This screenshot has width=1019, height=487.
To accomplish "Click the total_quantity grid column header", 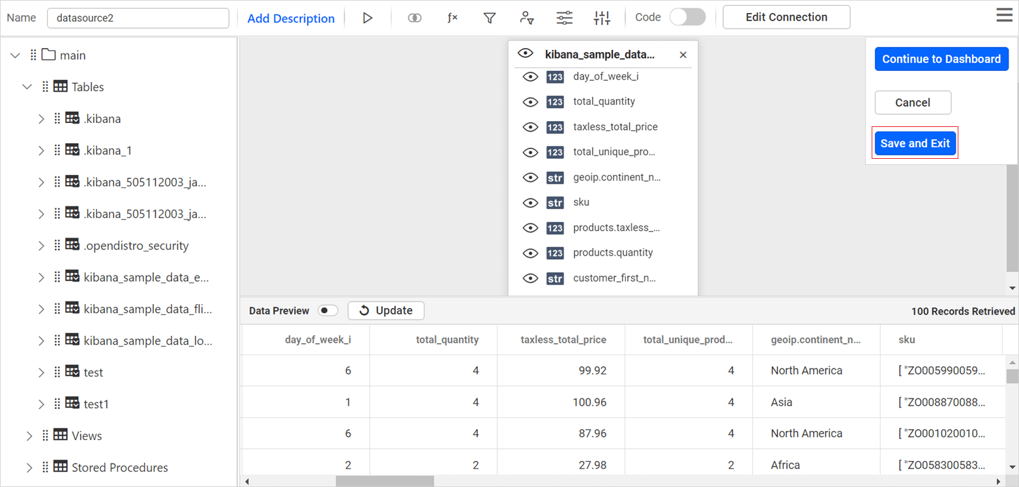I will 447,339.
